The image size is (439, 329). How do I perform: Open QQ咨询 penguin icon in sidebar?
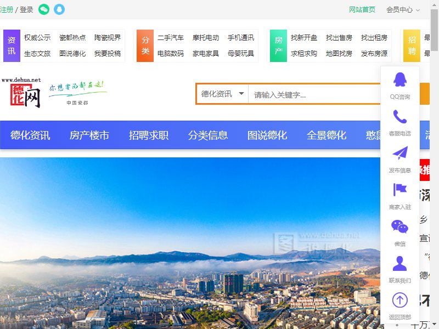[x=400, y=80]
